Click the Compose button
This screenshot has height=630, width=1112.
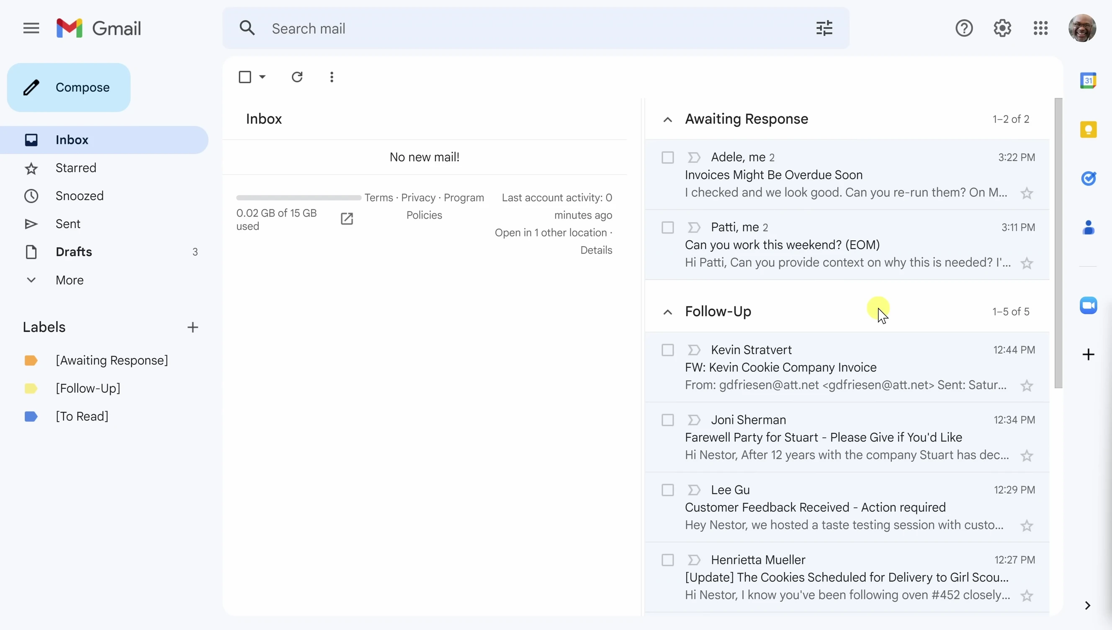click(69, 87)
